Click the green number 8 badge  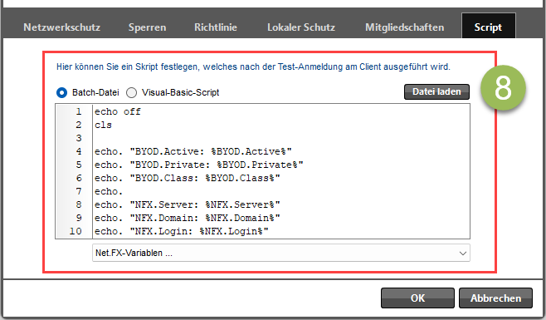pyautogui.click(x=503, y=88)
